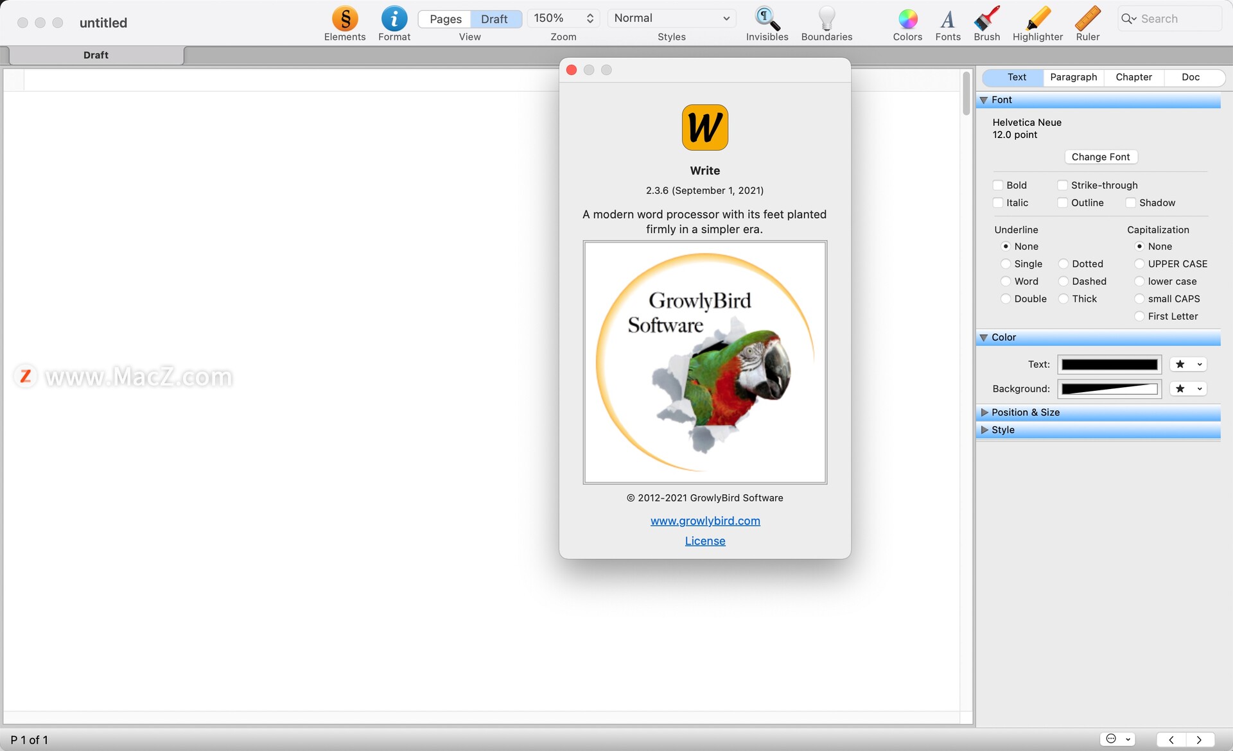Select Double underline radio button
Viewport: 1233px width, 751px height.
pyautogui.click(x=1006, y=298)
